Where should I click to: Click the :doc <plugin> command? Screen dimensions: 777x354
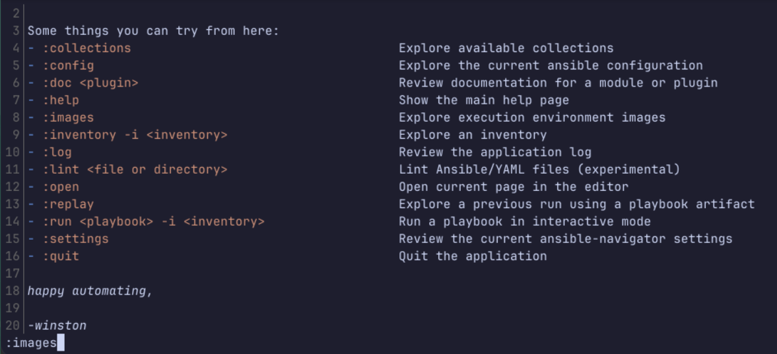coord(90,83)
